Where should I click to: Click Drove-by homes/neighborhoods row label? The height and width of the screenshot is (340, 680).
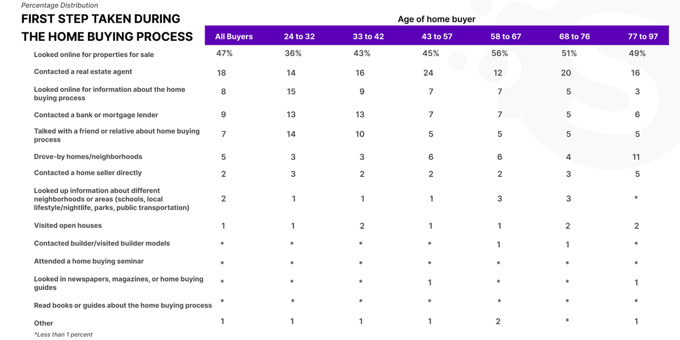[88, 156]
